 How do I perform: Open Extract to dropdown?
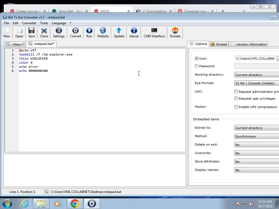tap(257, 128)
